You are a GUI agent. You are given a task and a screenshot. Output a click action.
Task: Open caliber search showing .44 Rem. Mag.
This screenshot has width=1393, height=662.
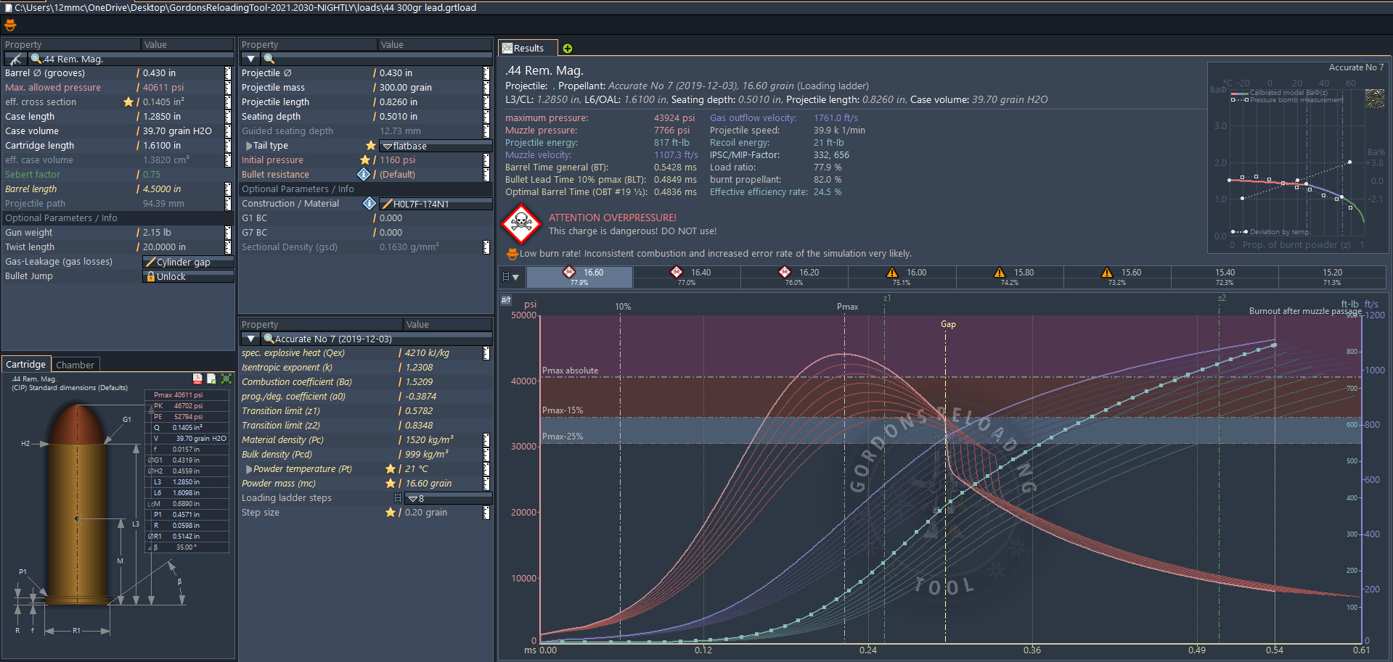131,59
